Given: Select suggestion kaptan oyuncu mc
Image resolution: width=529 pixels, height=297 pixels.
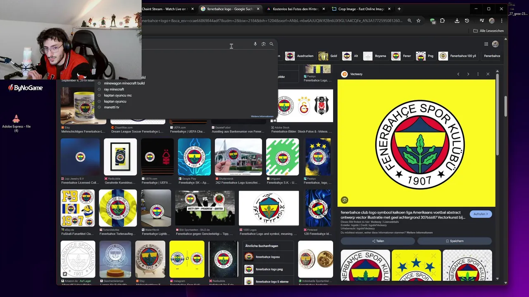Looking at the screenshot, I should tap(118, 95).
